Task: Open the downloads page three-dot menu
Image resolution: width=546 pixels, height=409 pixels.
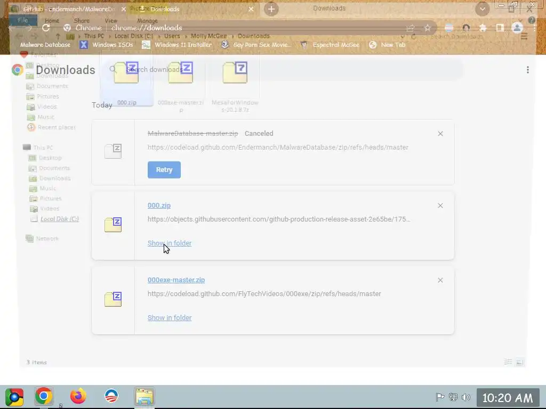Action: (x=528, y=70)
